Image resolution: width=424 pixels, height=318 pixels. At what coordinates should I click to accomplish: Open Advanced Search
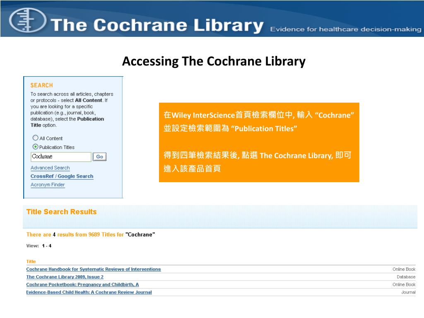coord(50,168)
